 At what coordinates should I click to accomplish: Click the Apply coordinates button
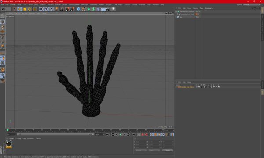tap(168, 151)
